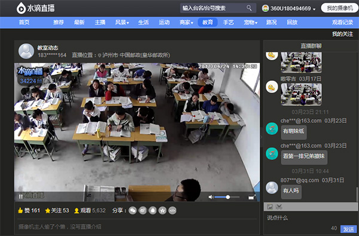Like the stream with thumbs-up icon

20,211
